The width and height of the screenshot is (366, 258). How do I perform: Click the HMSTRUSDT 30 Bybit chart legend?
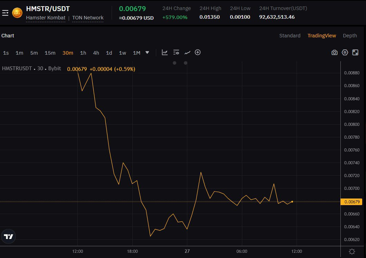(31, 68)
